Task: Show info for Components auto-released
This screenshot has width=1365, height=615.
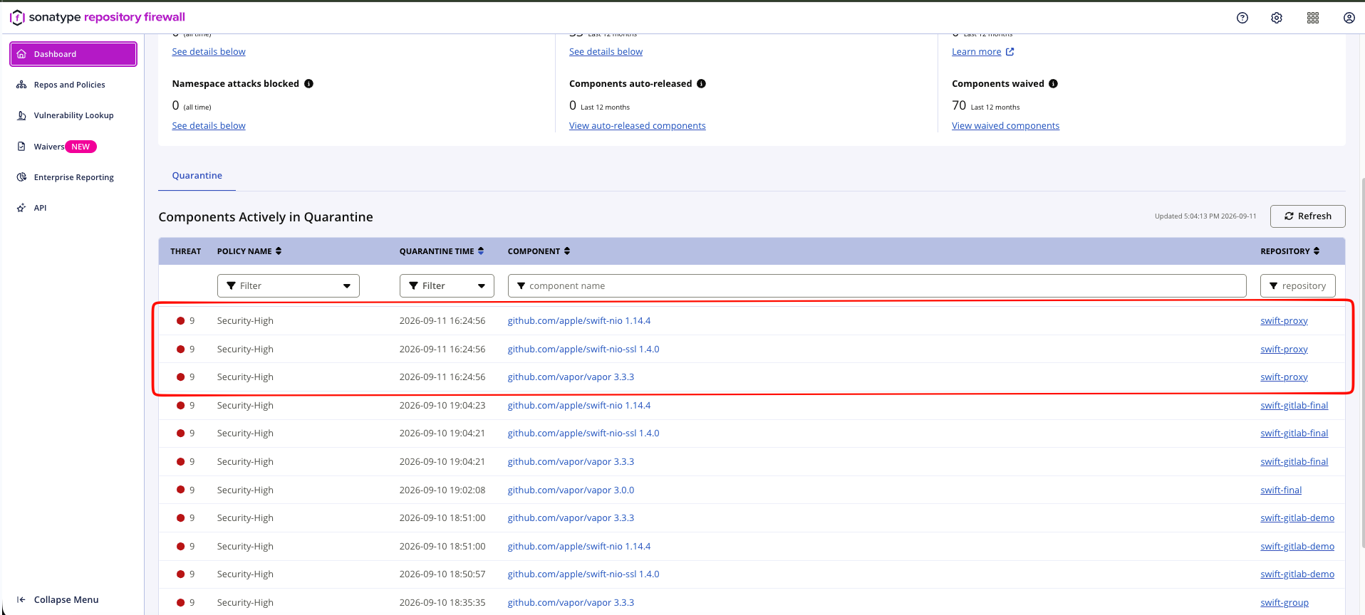Action: click(701, 83)
